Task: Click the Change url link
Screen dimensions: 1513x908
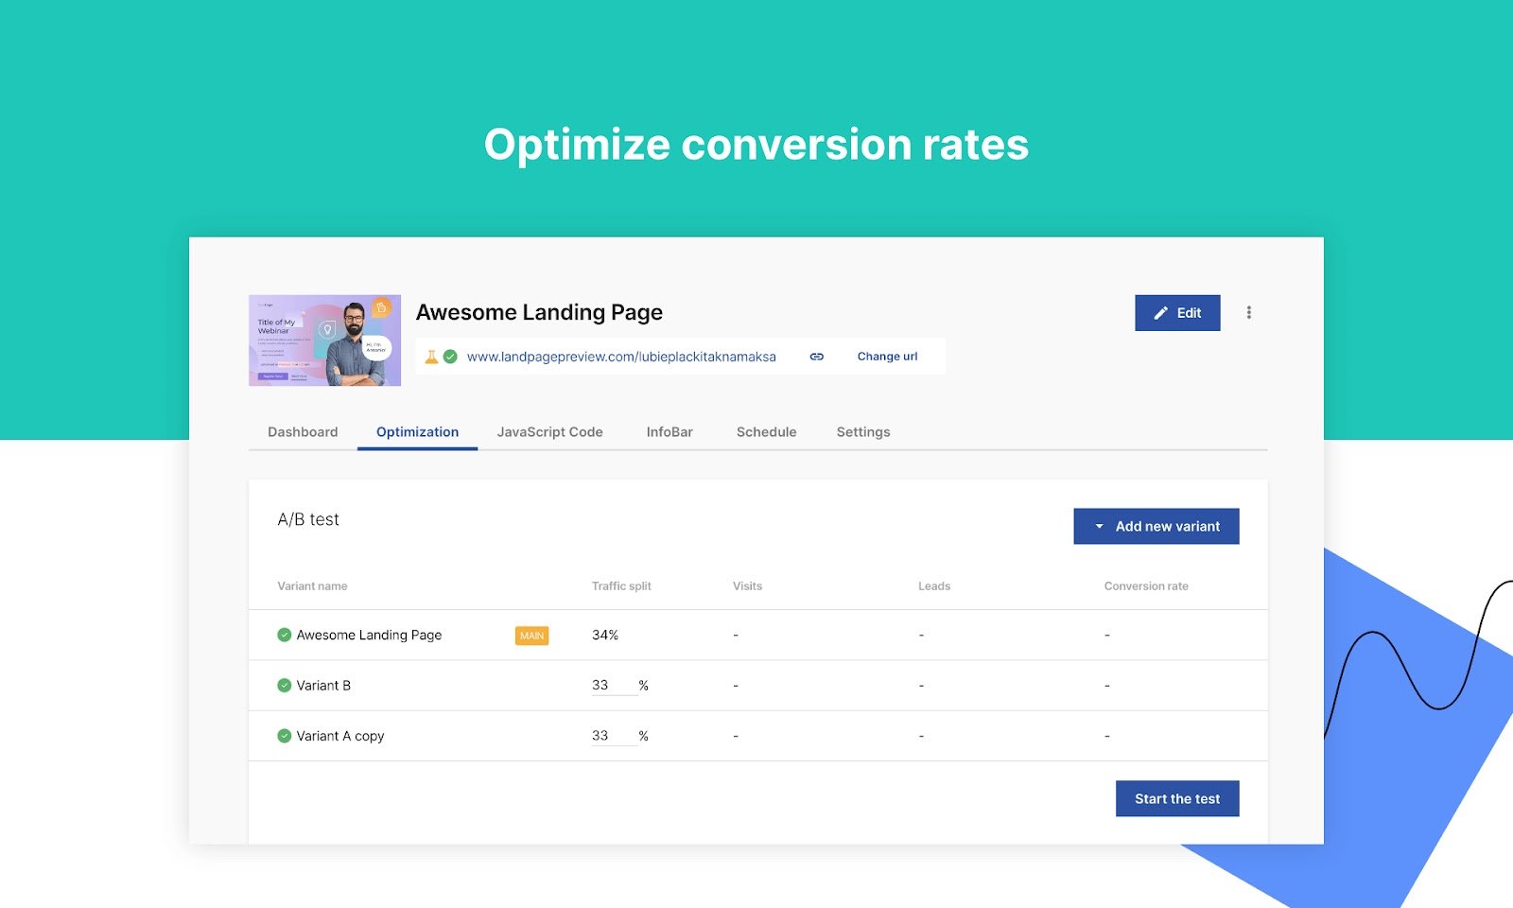Action: (887, 357)
